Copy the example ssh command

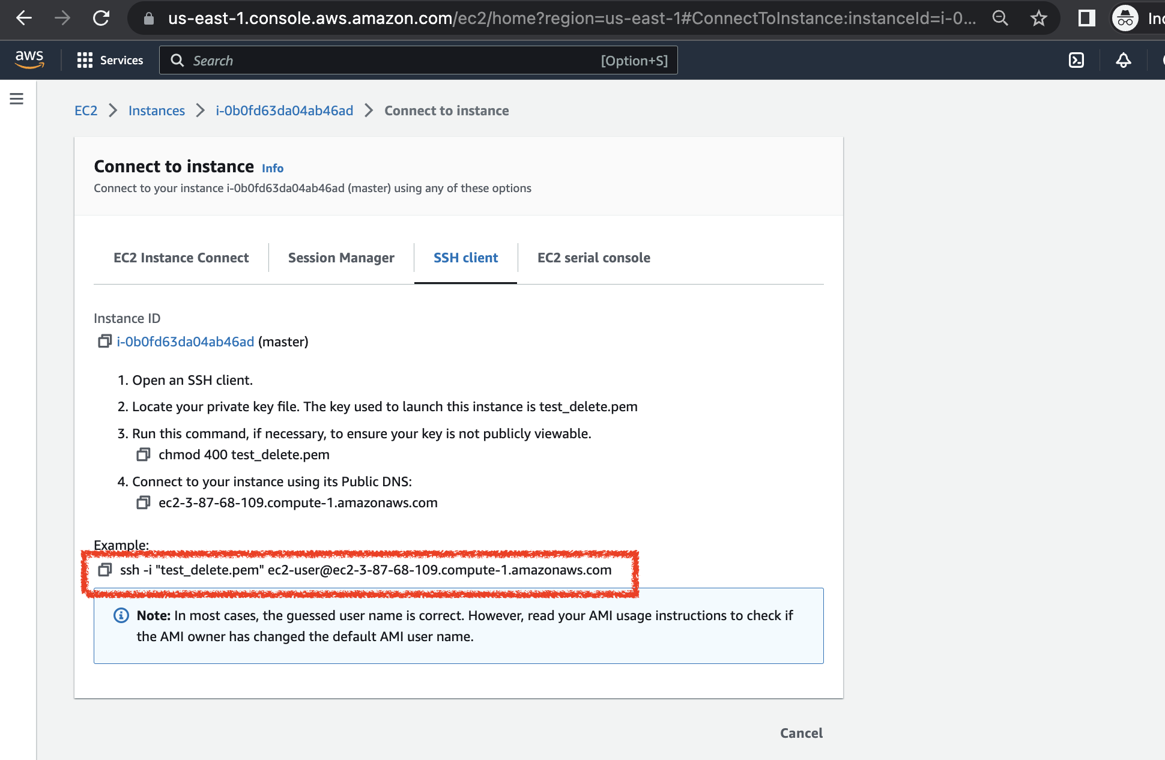click(106, 570)
